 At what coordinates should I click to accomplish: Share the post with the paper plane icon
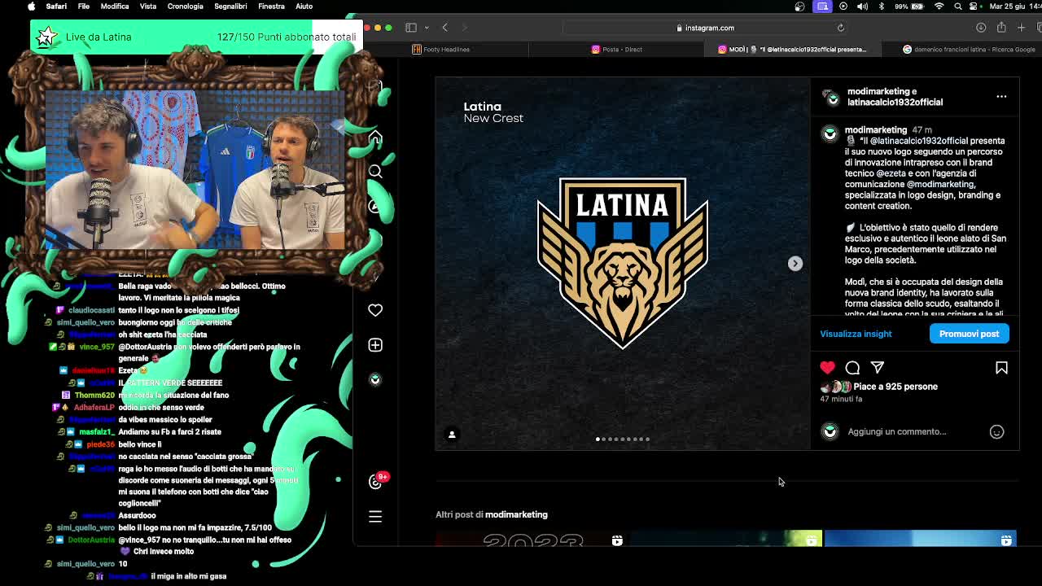click(x=878, y=368)
